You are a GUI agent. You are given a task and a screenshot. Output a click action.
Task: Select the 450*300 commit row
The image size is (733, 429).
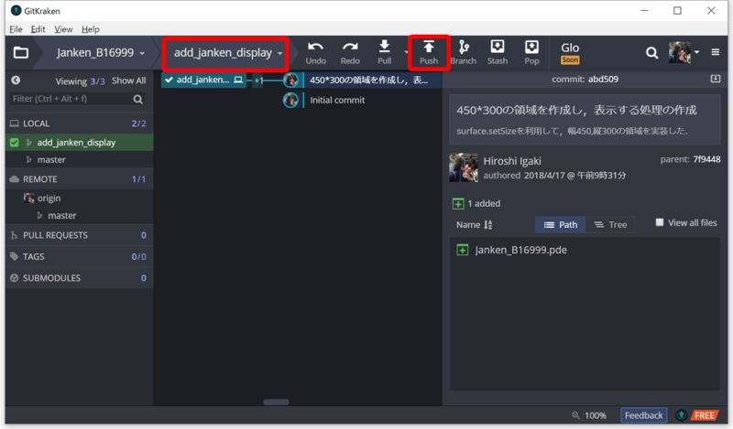pyautogui.click(x=368, y=80)
